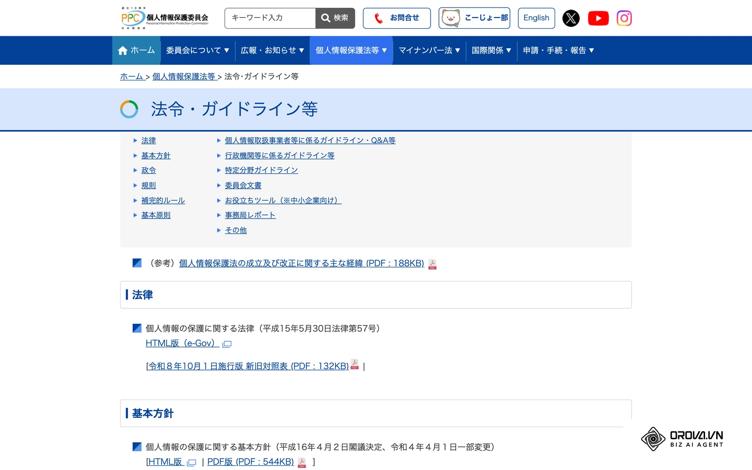The image size is (752, 470).
Task: Open その他 anchor link
Action: pos(236,230)
